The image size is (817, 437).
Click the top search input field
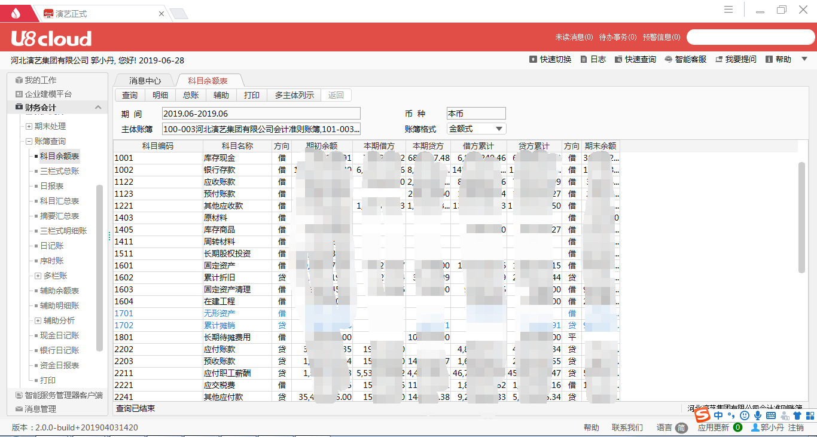[750, 37]
